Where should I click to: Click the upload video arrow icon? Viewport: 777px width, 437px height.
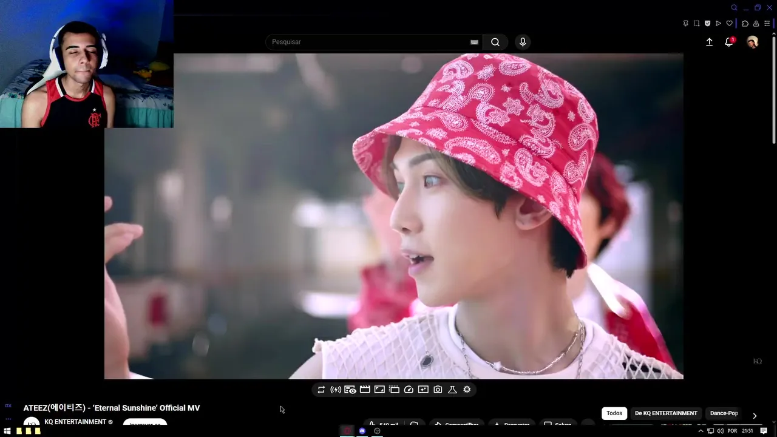709,42
